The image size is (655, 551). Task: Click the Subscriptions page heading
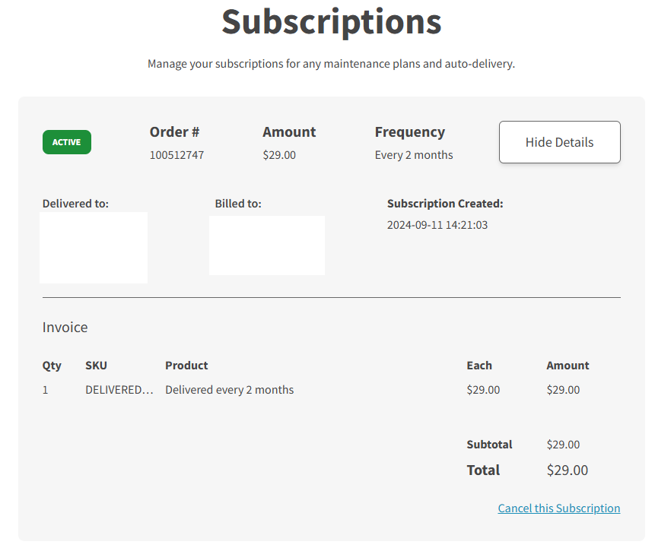(x=331, y=22)
